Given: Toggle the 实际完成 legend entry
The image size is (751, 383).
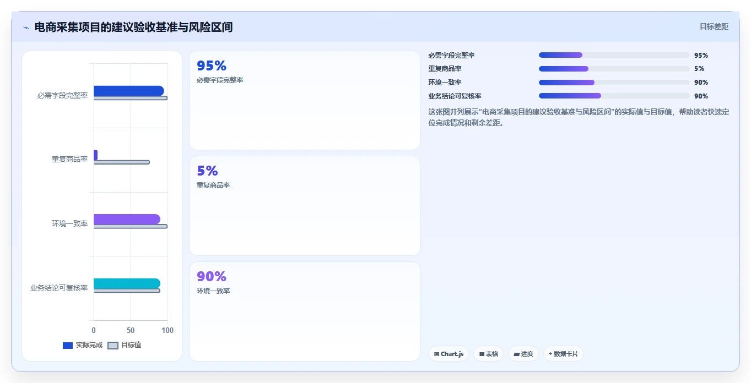Looking at the screenshot, I should point(83,345).
